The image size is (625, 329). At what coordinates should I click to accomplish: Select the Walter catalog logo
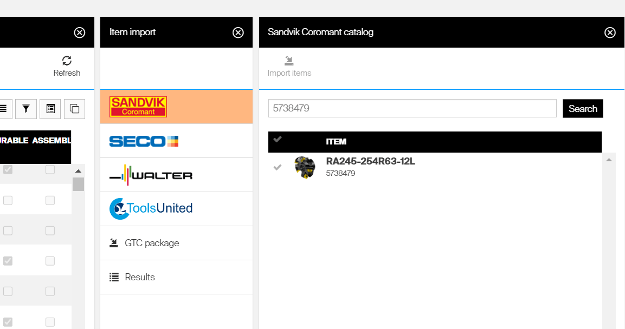point(151,175)
